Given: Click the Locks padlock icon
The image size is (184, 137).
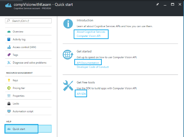Looking at the screenshot, I should click(9, 104).
